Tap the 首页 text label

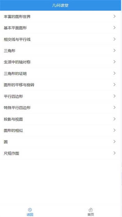(91, 215)
